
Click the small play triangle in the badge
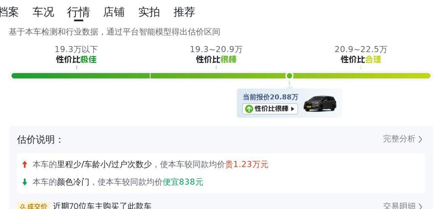292,109
